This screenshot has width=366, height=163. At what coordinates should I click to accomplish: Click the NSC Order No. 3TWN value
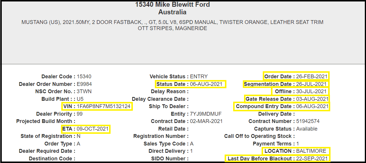pos(84,91)
